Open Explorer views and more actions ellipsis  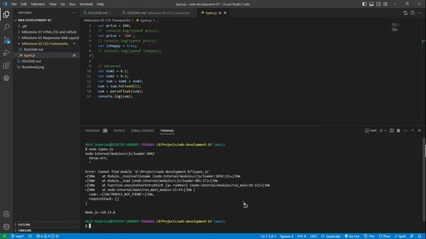click(74, 13)
